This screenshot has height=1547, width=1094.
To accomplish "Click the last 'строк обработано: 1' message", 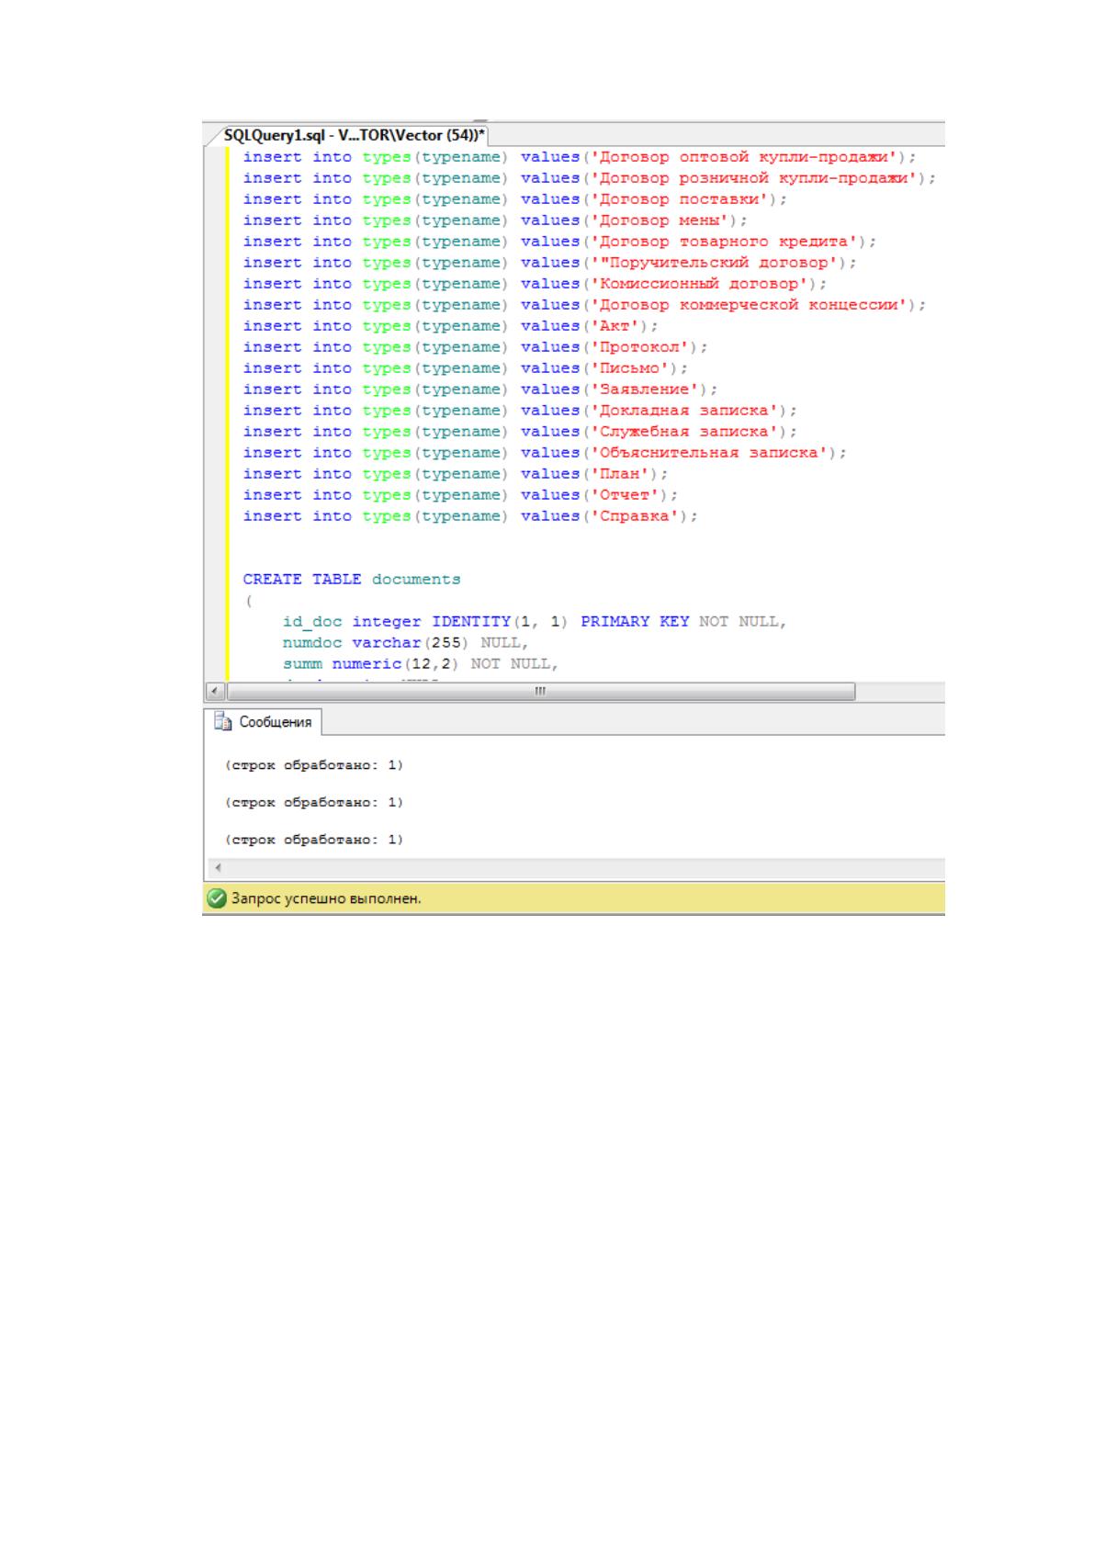I will [314, 840].
